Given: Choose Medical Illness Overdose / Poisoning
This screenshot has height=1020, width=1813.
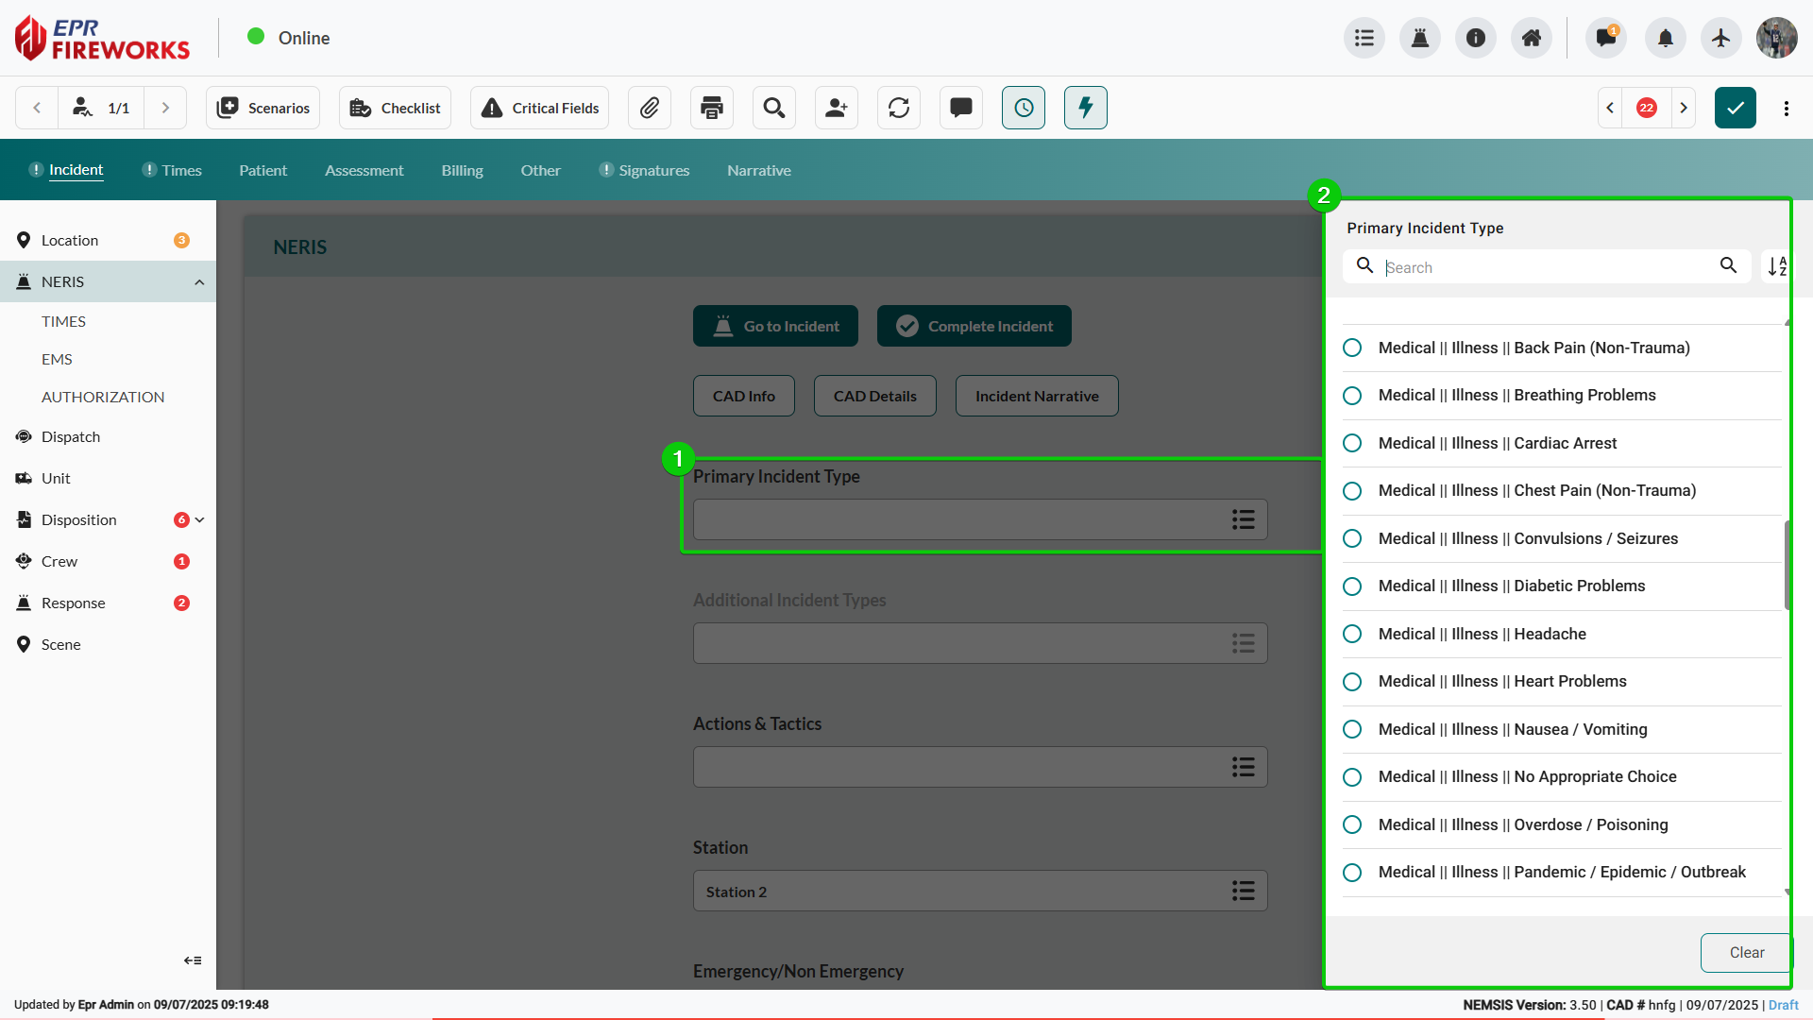Looking at the screenshot, I should (x=1352, y=824).
